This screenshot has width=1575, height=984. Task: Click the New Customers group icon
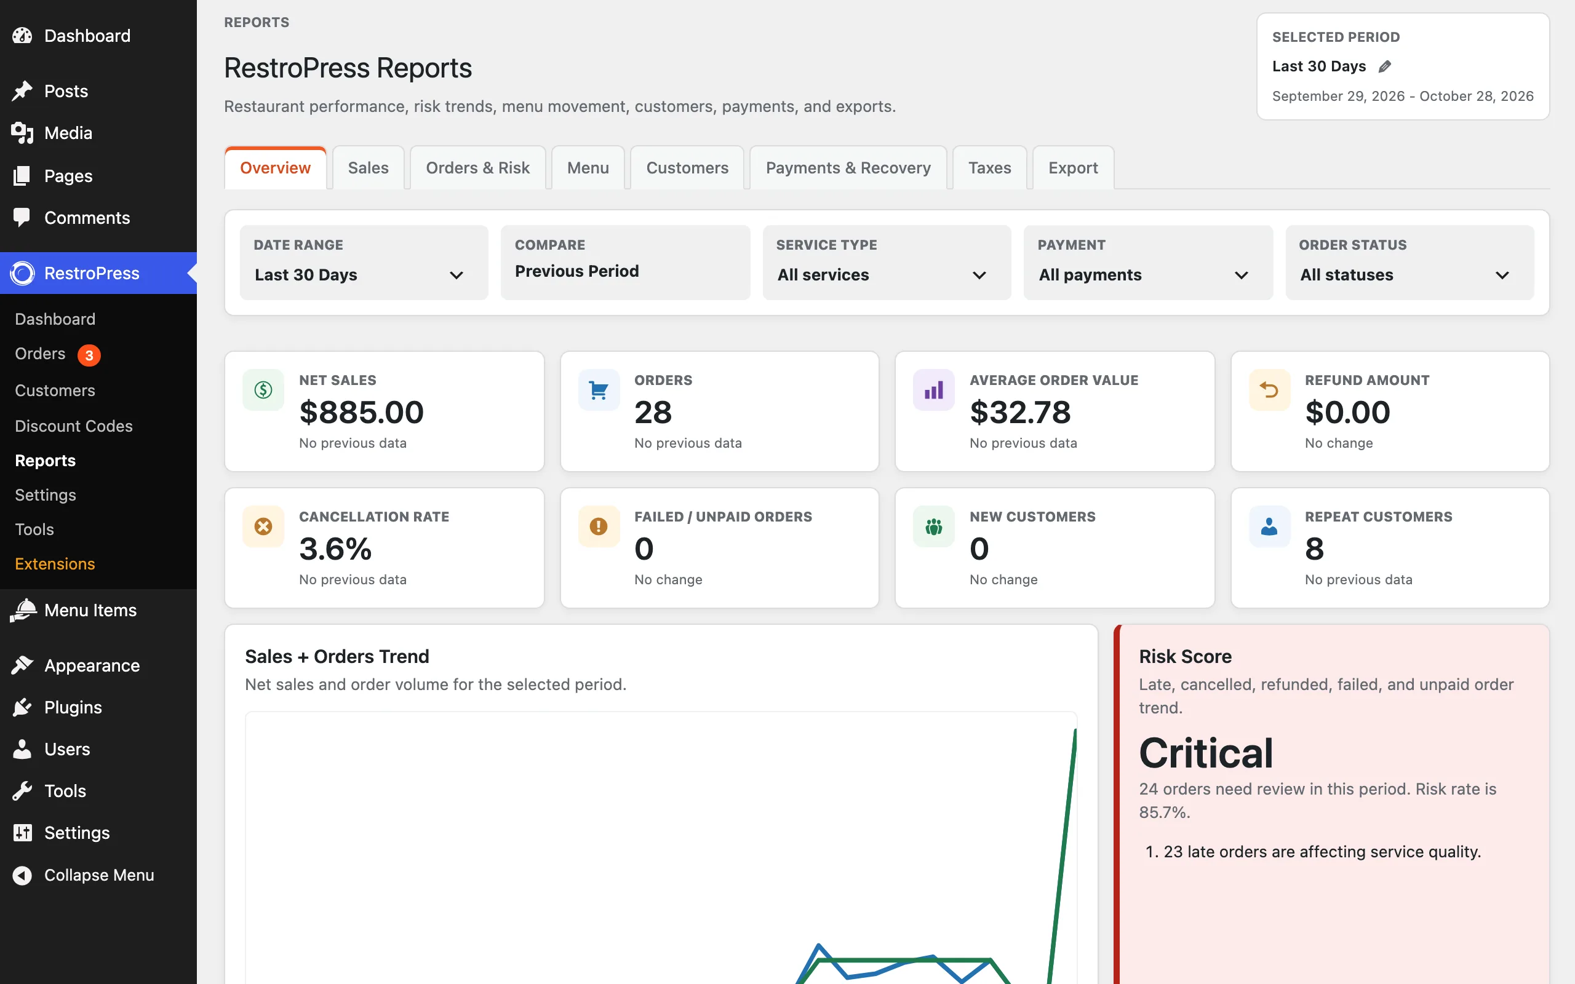coord(933,526)
